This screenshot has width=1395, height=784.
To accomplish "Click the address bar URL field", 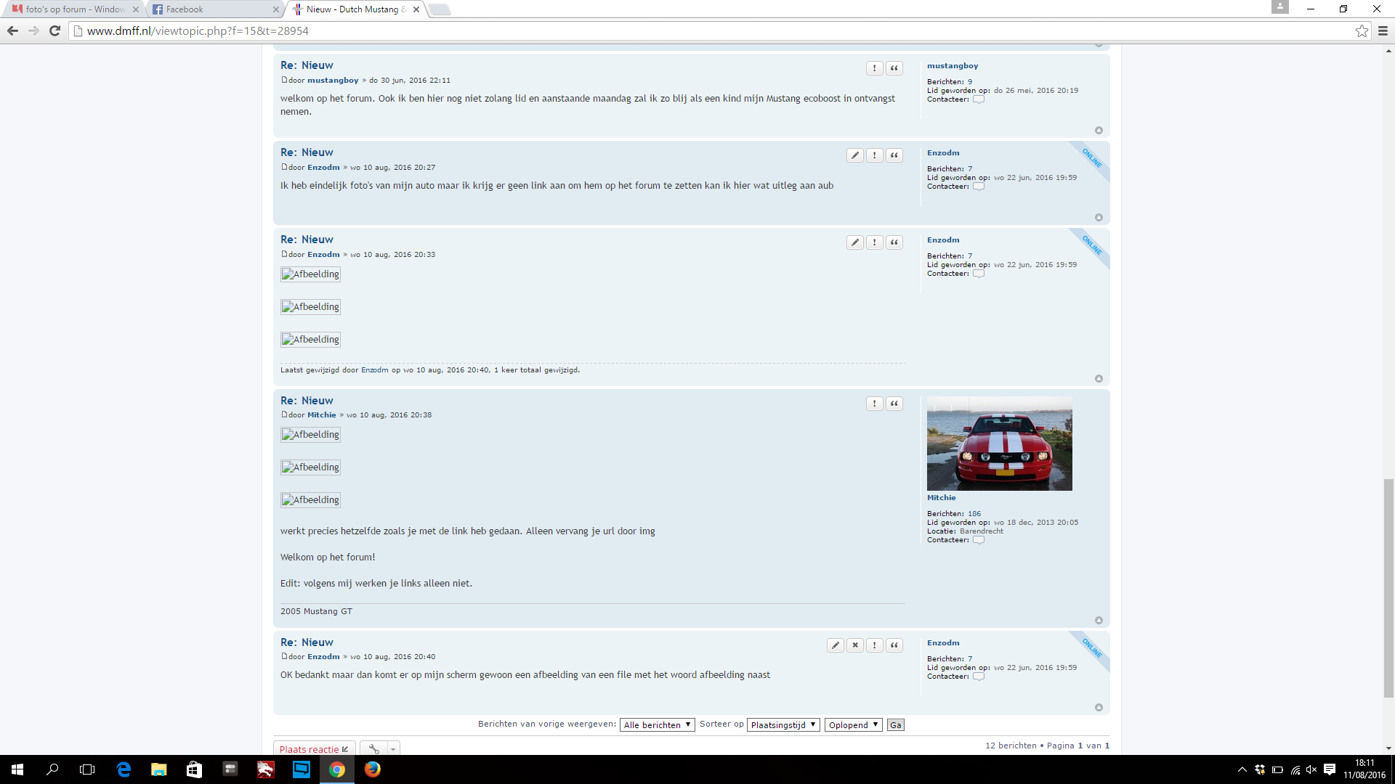I will (x=712, y=30).
